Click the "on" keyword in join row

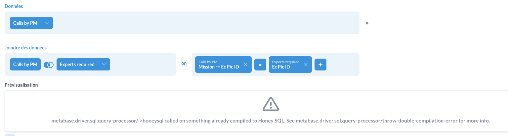pos(184,64)
